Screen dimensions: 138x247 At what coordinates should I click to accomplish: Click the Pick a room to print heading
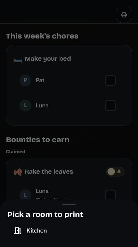45,214
